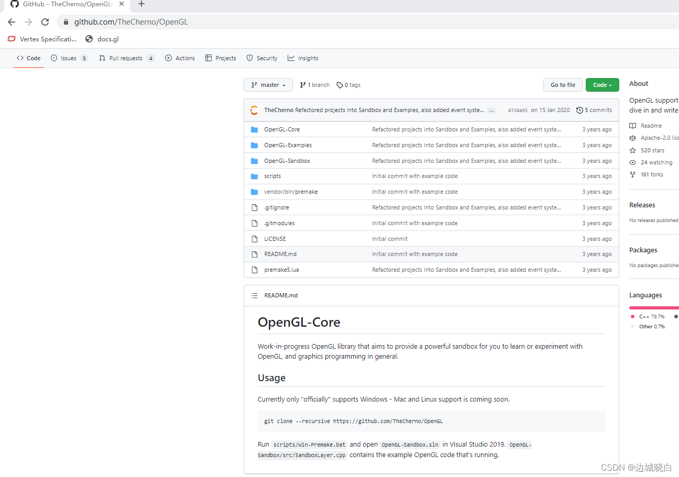Close the GitHub TheCherno/OpenGL tab
The width and height of the screenshot is (679, 477).
click(122, 4)
